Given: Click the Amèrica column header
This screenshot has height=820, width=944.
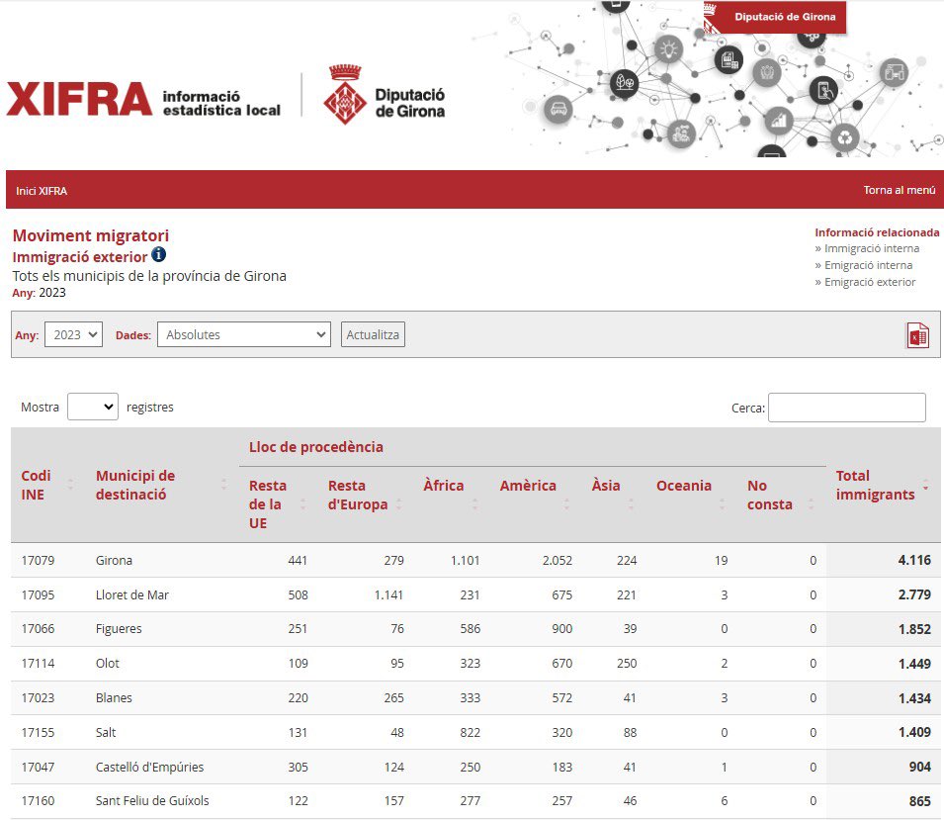Looking at the screenshot, I should [x=528, y=486].
